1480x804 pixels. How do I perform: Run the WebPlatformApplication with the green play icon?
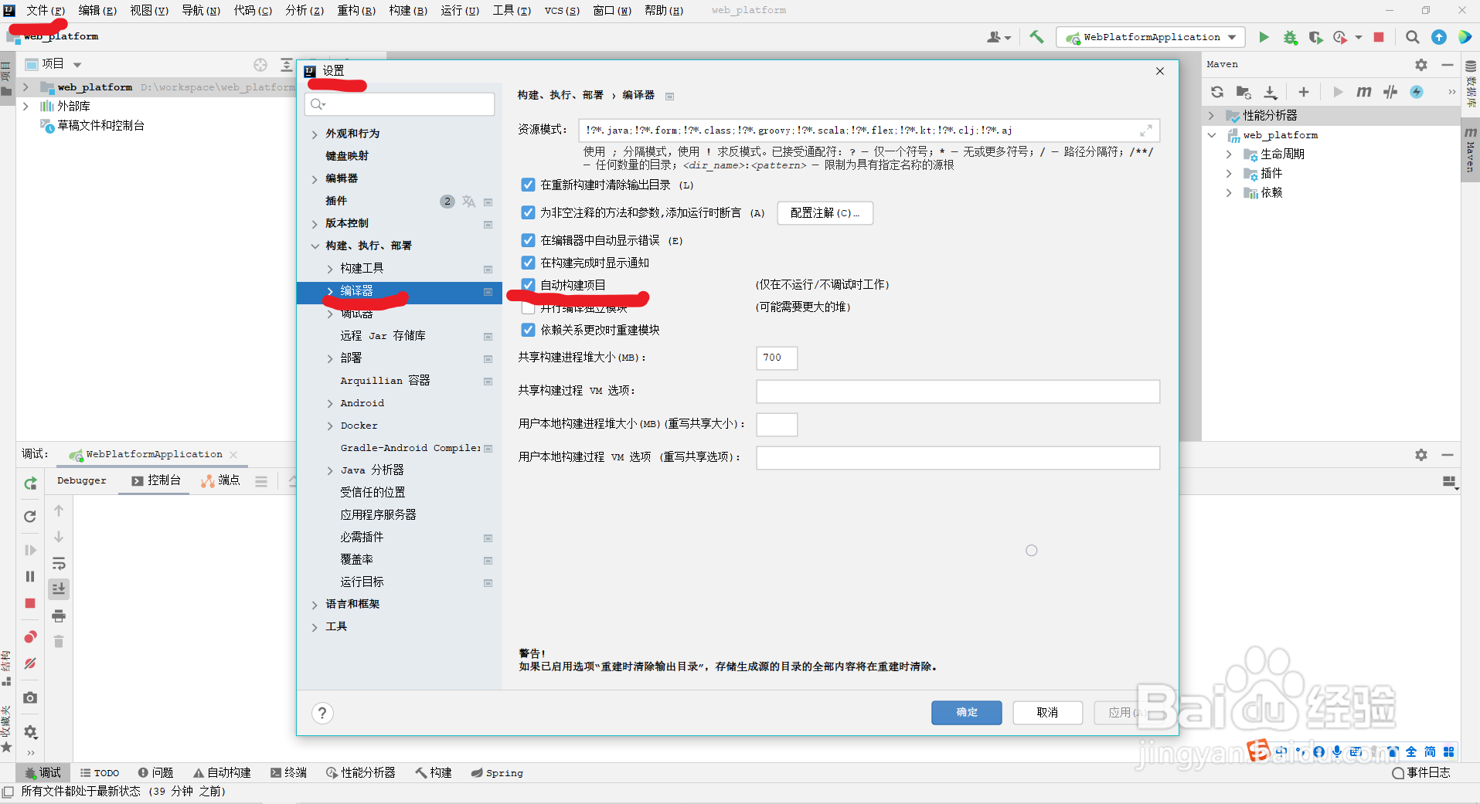[x=1264, y=36]
